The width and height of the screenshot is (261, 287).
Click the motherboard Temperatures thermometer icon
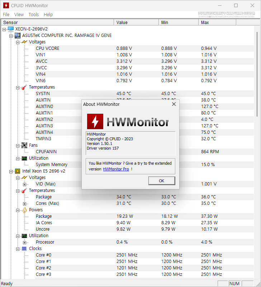[x=24, y=87]
